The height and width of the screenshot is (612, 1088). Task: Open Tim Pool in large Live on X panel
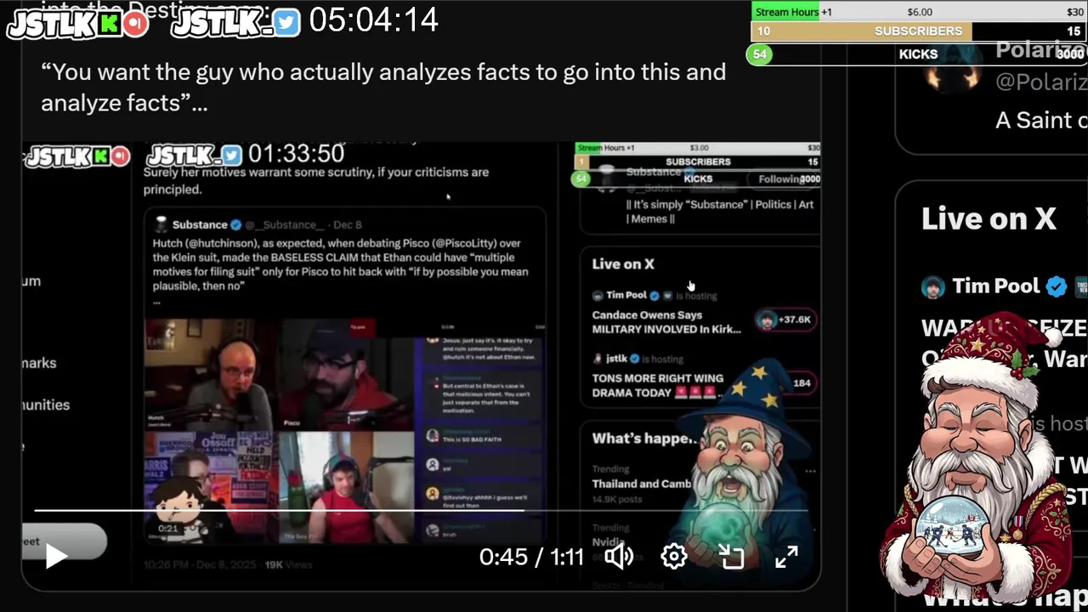[x=995, y=286]
